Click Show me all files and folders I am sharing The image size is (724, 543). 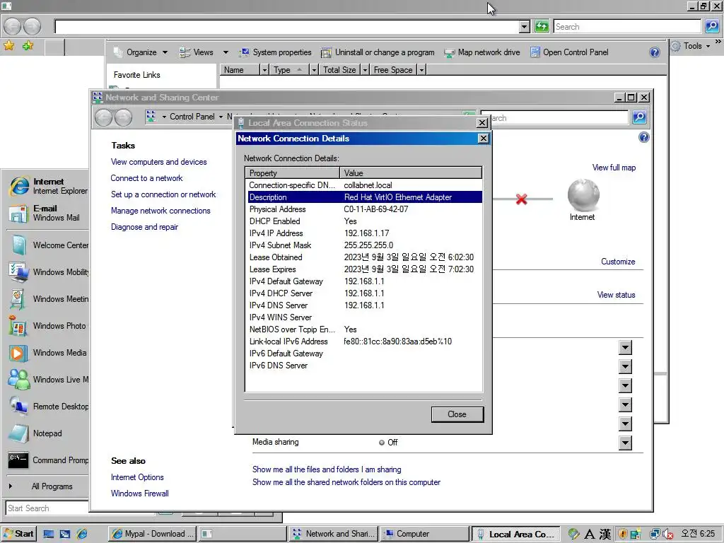pos(327,469)
